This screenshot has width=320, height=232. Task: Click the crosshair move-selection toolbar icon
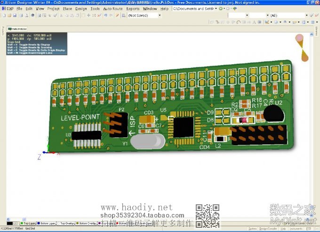pos(88,15)
